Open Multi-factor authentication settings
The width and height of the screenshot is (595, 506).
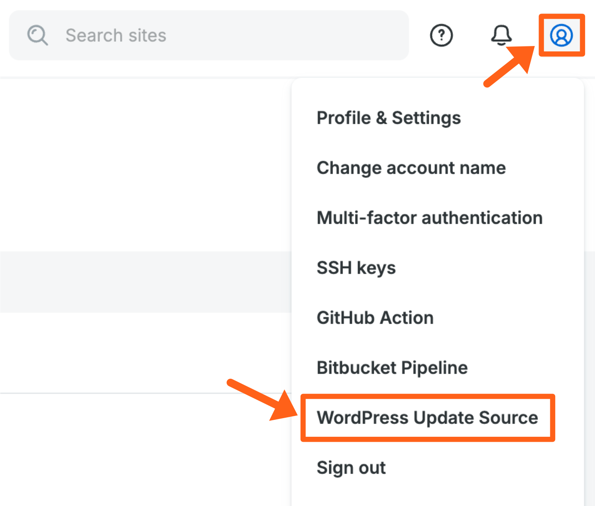click(429, 218)
